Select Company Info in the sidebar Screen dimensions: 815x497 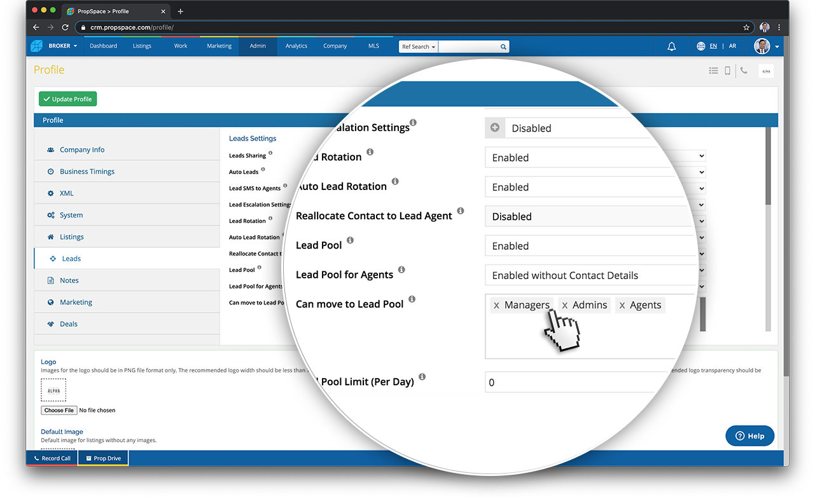pos(127,149)
